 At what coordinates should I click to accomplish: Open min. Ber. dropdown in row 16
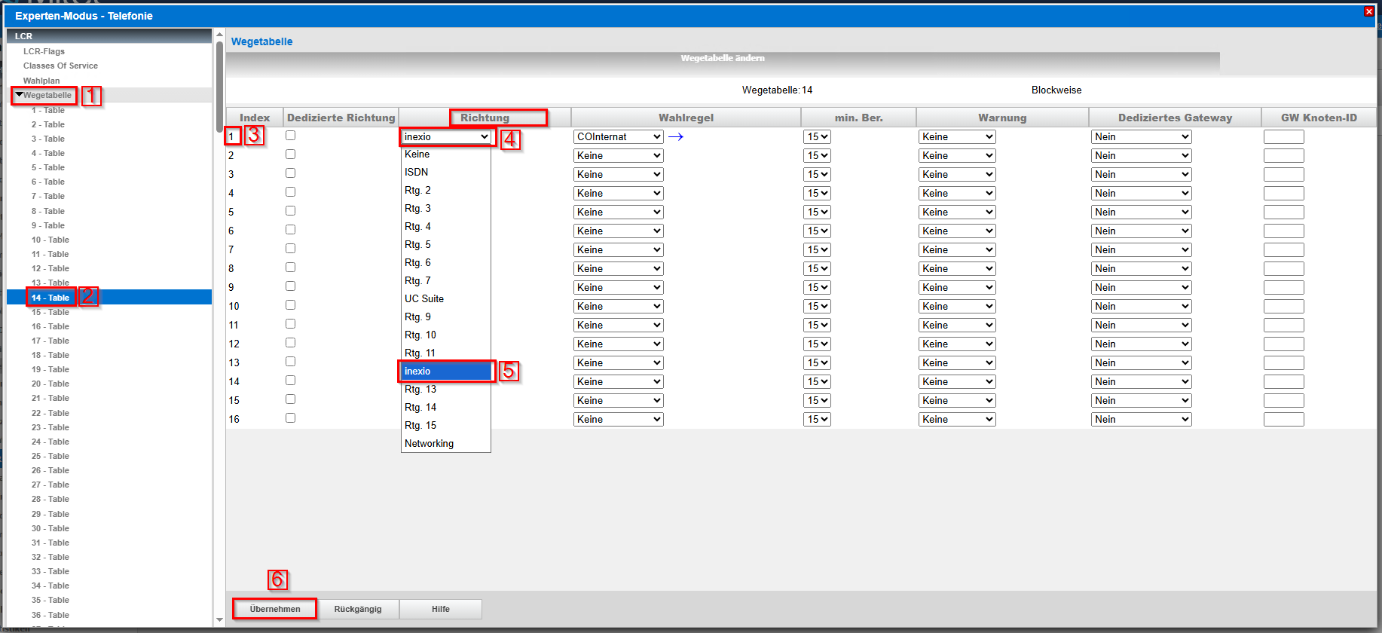point(818,420)
